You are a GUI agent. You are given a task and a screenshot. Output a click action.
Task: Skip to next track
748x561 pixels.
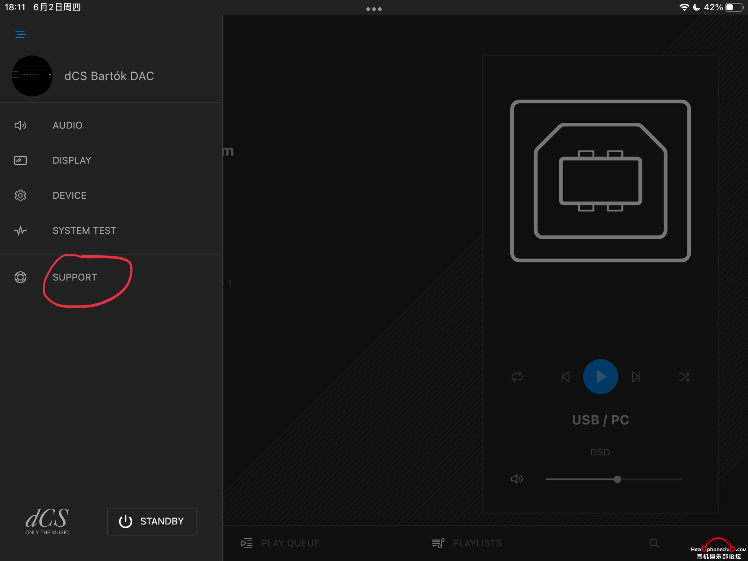click(x=636, y=376)
